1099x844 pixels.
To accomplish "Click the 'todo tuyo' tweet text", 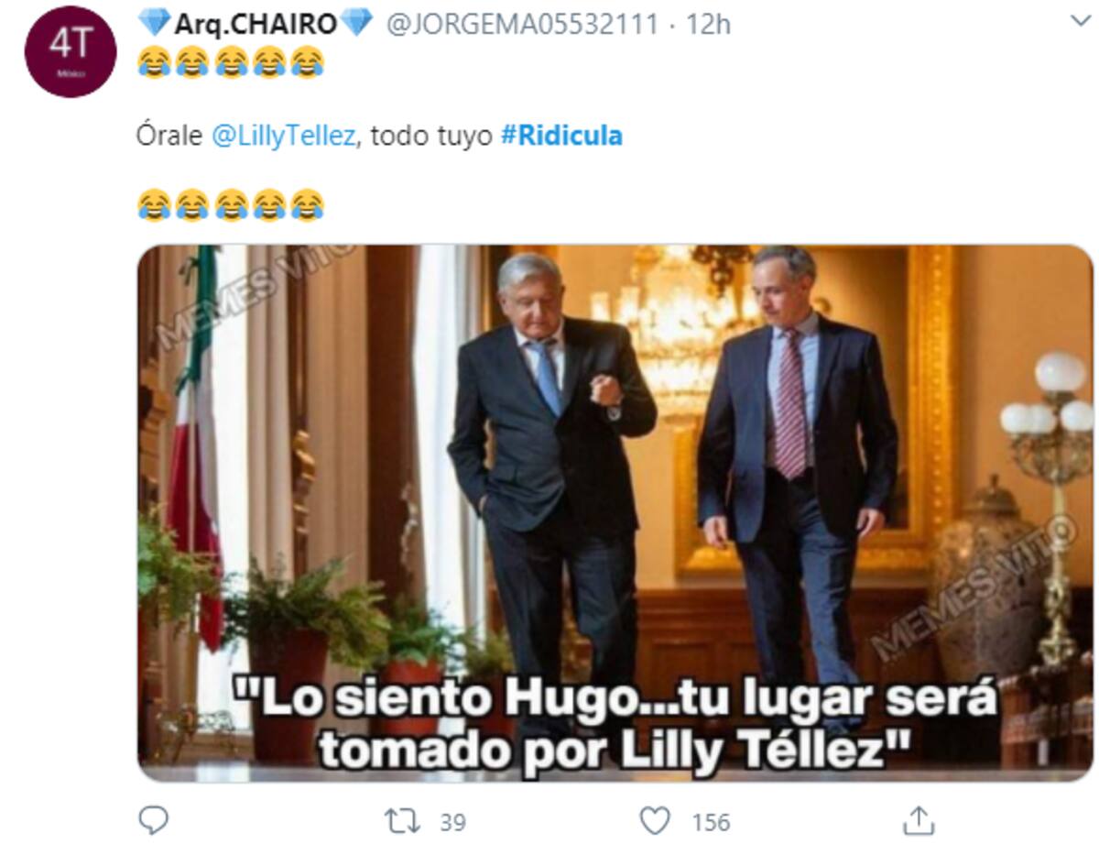I will [430, 137].
